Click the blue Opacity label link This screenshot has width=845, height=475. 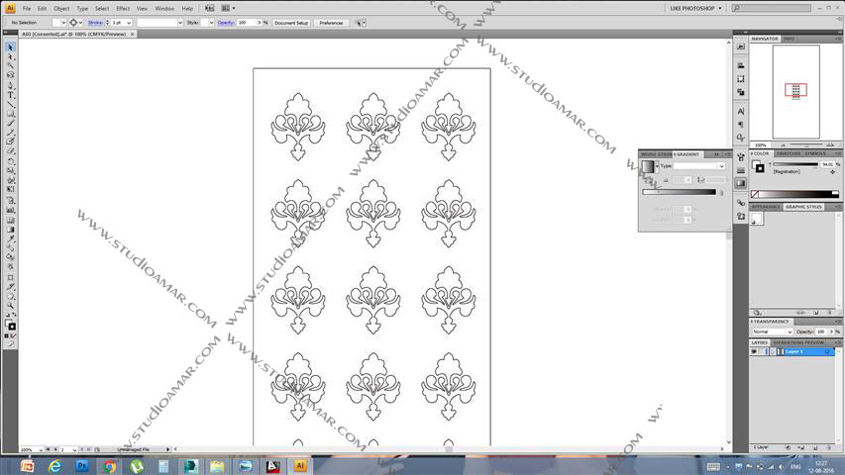click(226, 23)
